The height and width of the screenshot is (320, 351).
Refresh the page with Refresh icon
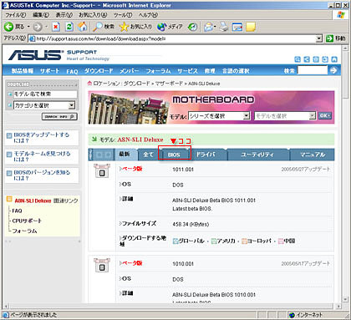click(69, 27)
